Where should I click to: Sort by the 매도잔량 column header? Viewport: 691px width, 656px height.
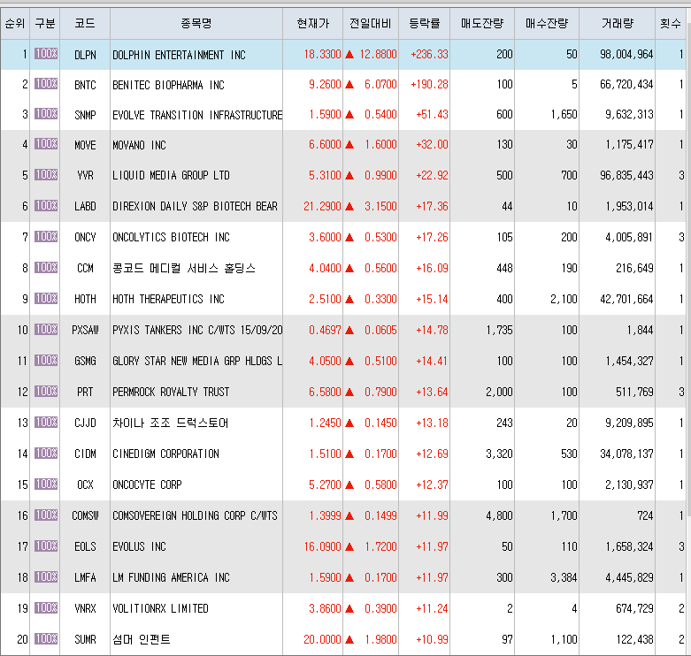(482, 23)
